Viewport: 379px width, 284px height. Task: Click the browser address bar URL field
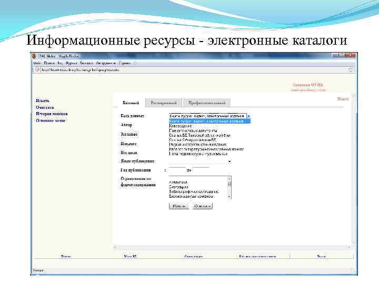click(x=193, y=69)
